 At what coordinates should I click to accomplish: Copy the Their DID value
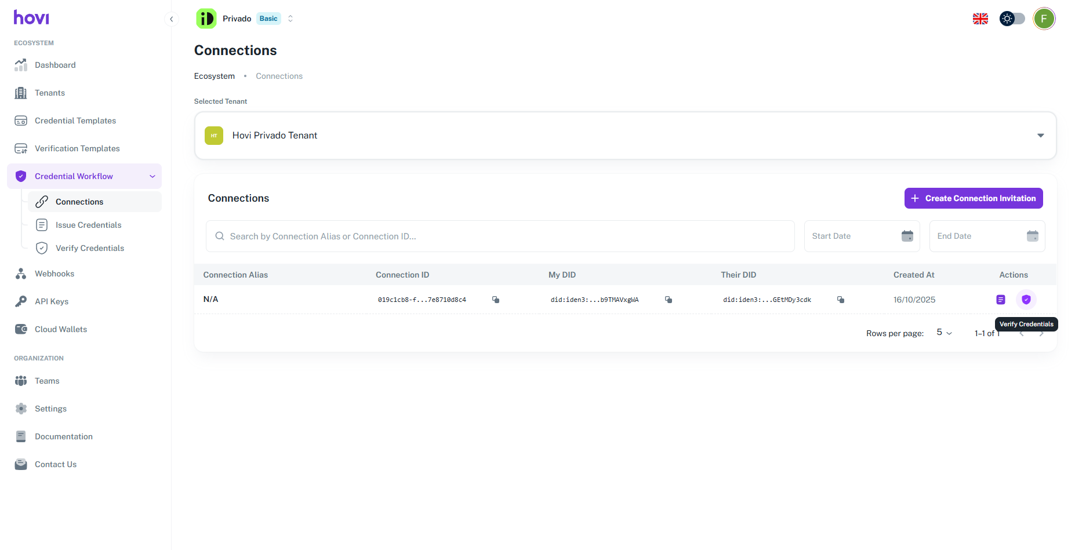point(841,300)
